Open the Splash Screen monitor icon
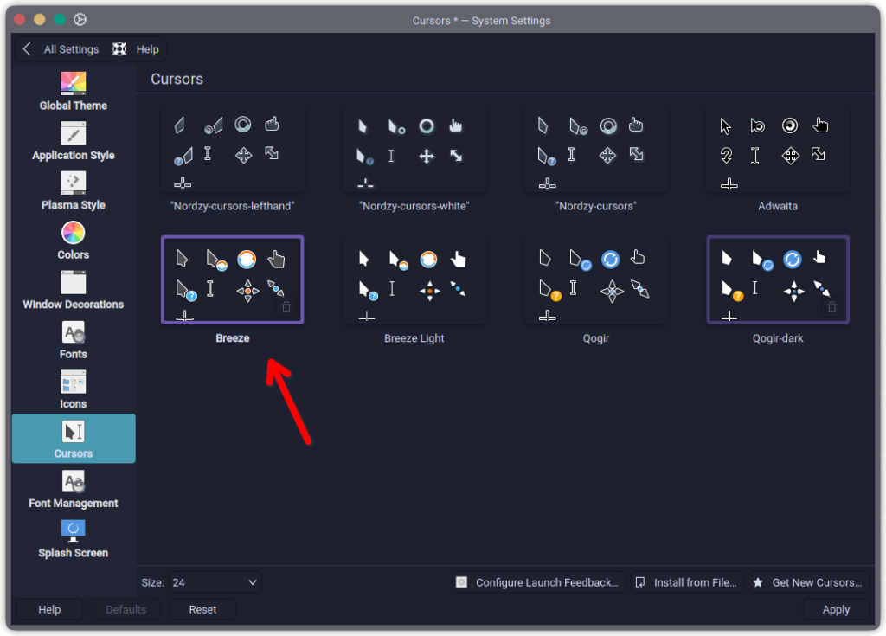 pyautogui.click(x=73, y=530)
